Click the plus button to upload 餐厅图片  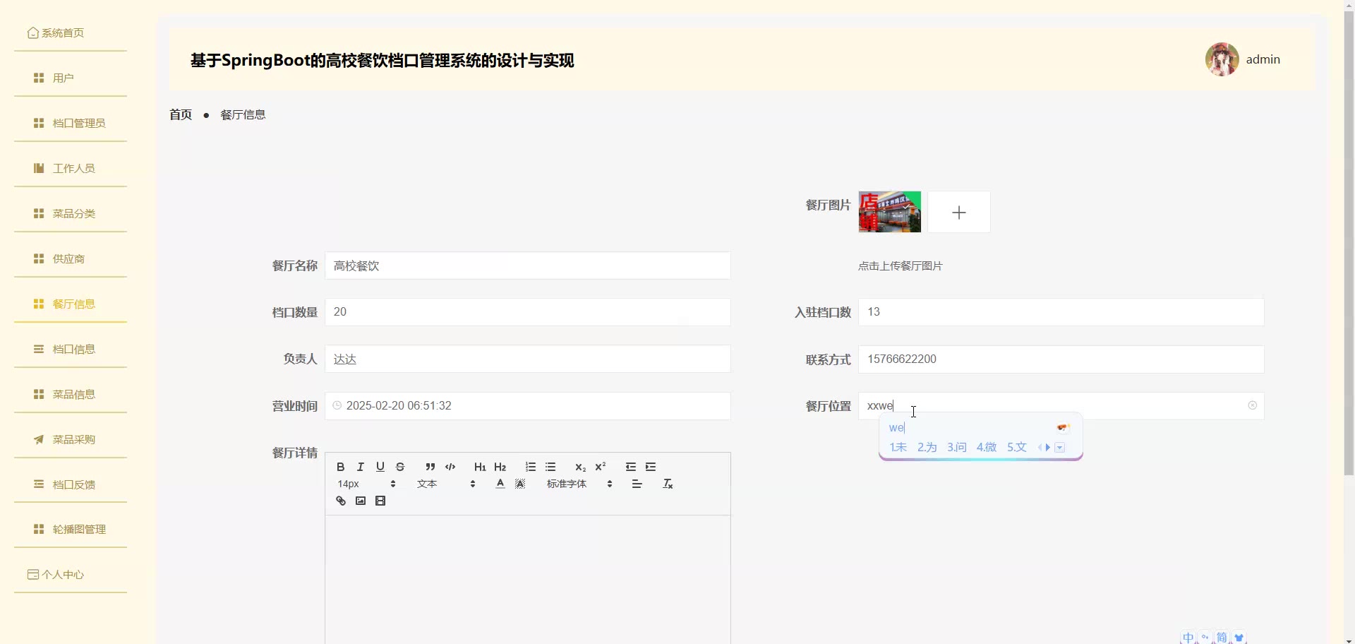pos(958,212)
